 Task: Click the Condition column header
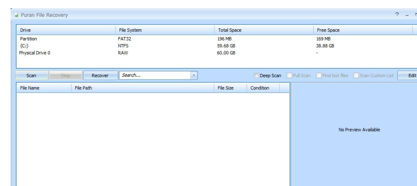[260, 88]
